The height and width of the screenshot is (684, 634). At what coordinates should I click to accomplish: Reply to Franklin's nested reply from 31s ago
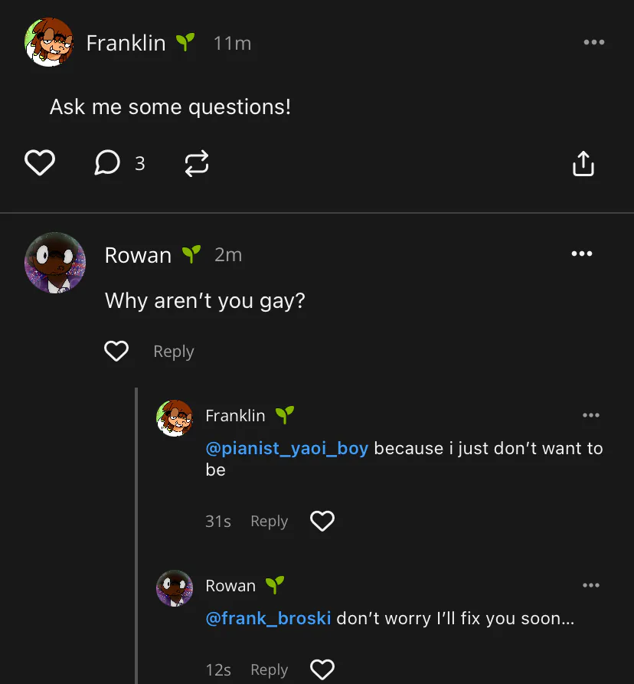coord(269,522)
